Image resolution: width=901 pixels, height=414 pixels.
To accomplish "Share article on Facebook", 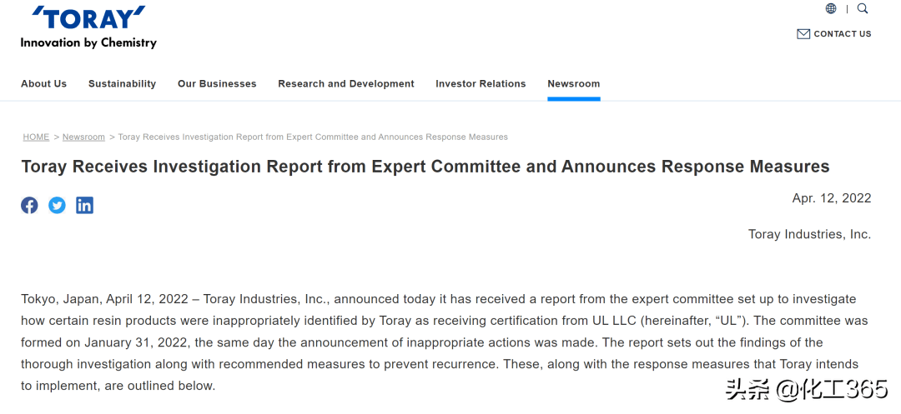I will point(29,205).
